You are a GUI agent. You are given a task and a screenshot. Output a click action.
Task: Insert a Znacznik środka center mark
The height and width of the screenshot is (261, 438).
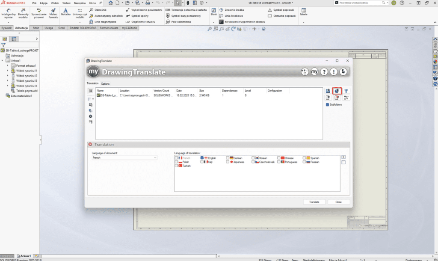click(x=231, y=10)
